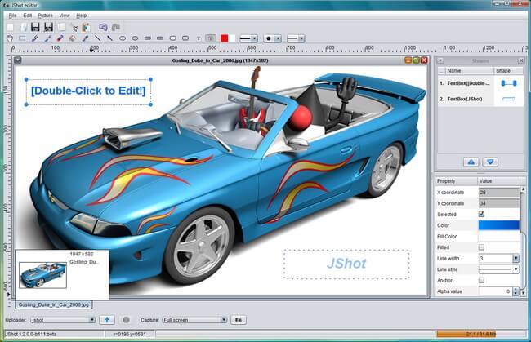
Task: Open the image window's system menu icon
Action: click(x=18, y=60)
